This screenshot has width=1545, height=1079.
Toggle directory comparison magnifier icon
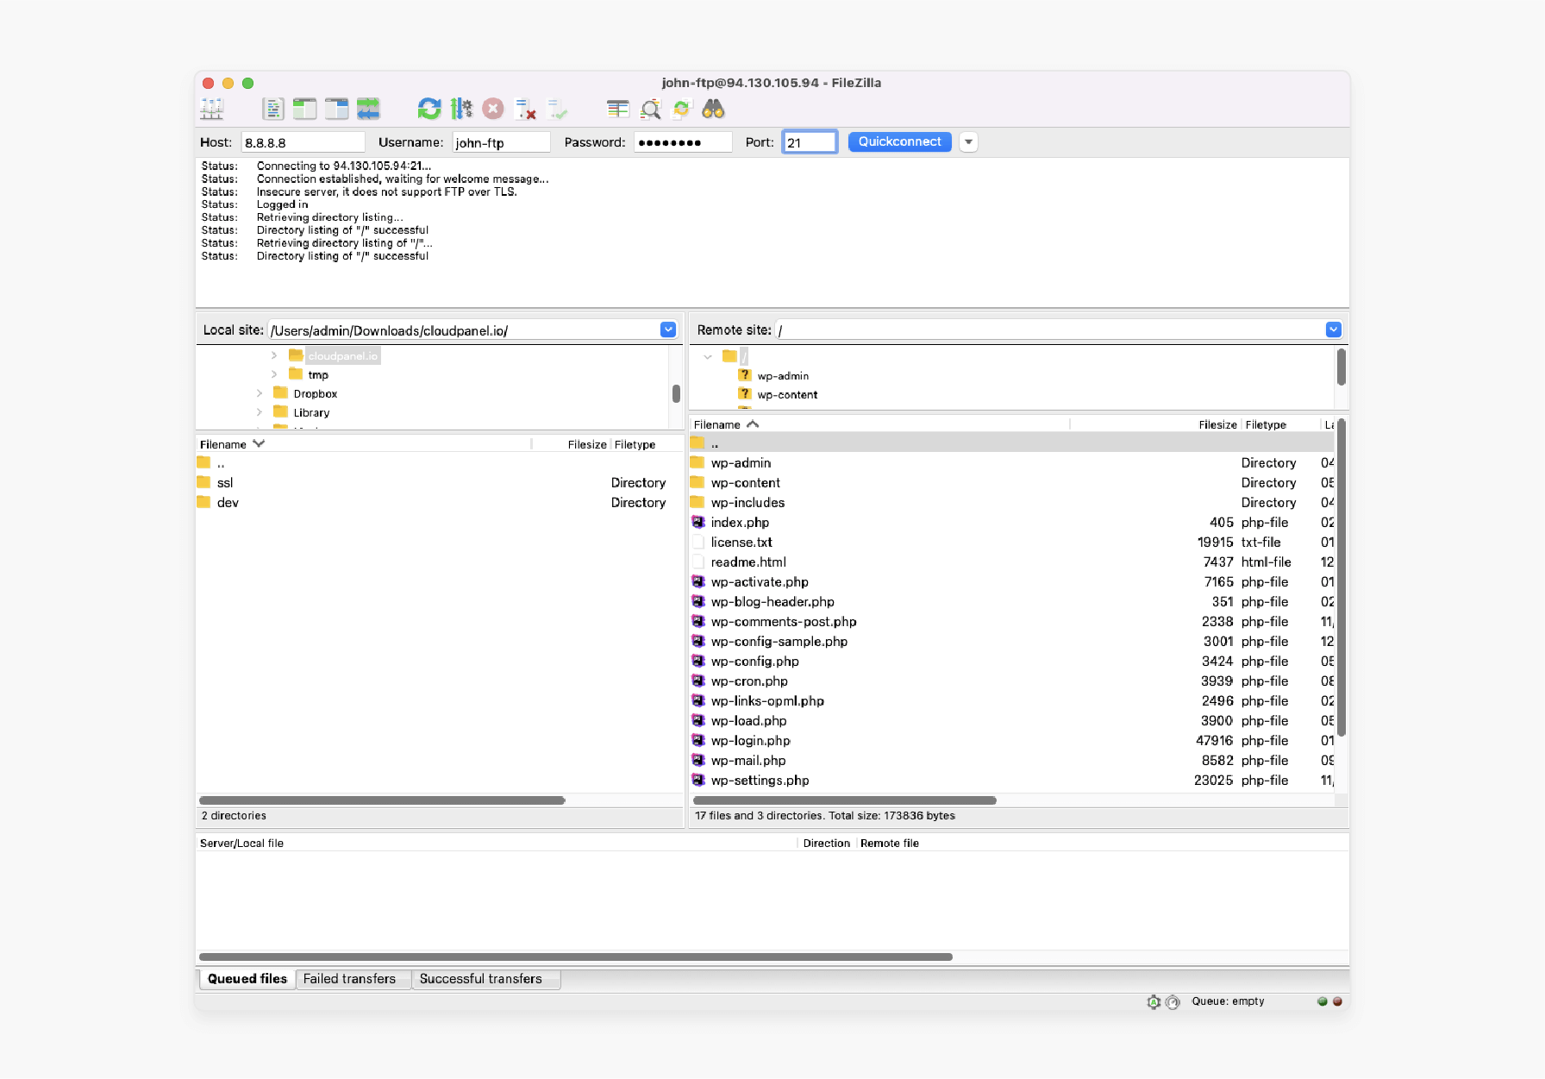click(650, 109)
